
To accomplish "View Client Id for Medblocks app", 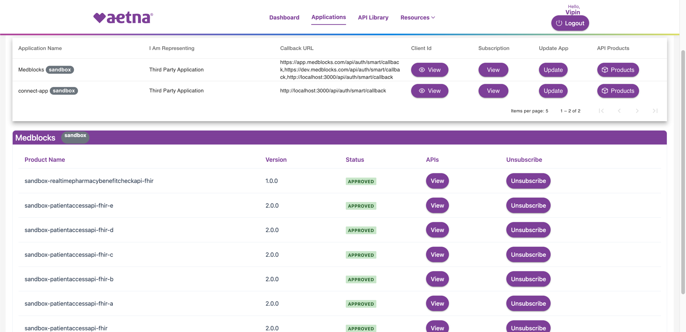I will pyautogui.click(x=429, y=70).
